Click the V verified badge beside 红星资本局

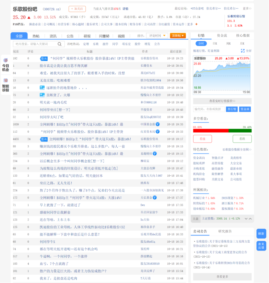coord(158,131)
